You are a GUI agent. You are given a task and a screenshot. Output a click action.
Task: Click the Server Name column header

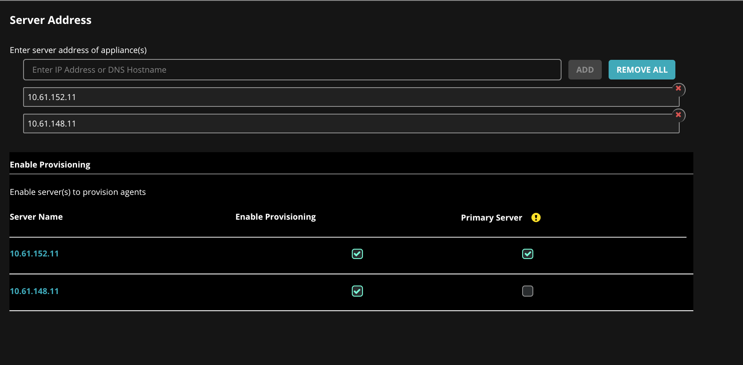(36, 217)
